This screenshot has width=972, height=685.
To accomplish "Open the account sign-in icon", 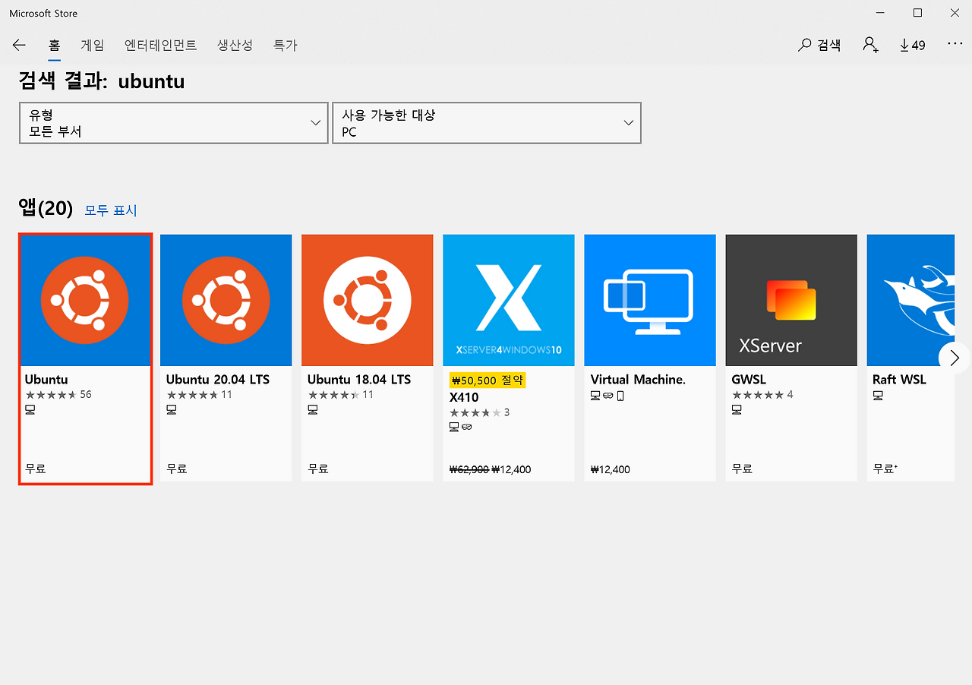I will click(x=870, y=45).
